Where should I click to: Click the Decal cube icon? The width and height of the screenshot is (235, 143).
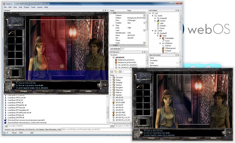coord(158,28)
